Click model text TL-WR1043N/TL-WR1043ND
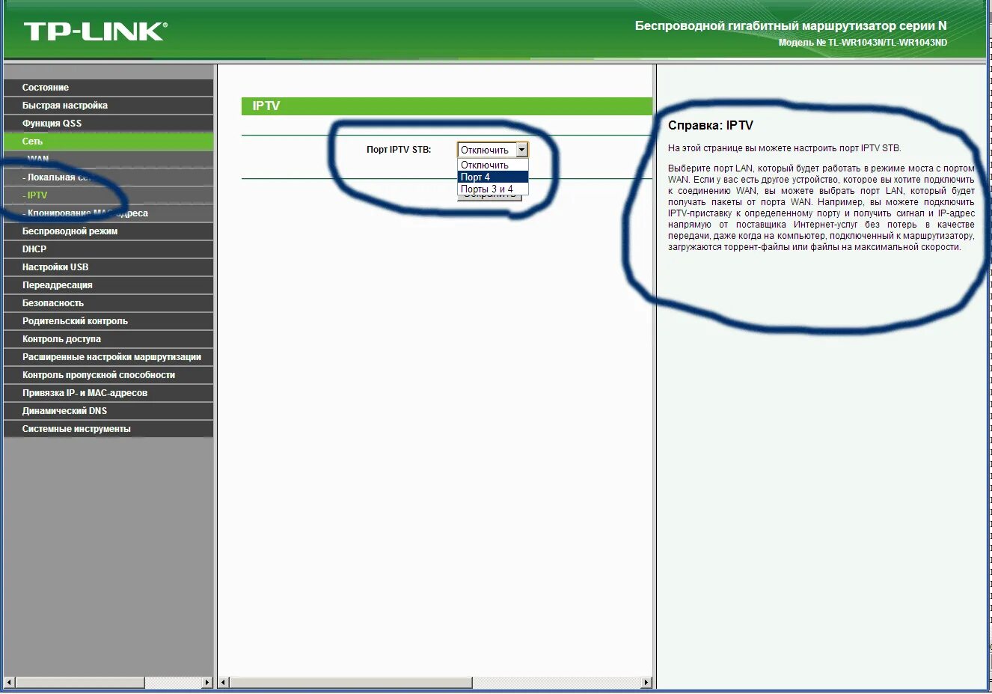 pos(887,43)
